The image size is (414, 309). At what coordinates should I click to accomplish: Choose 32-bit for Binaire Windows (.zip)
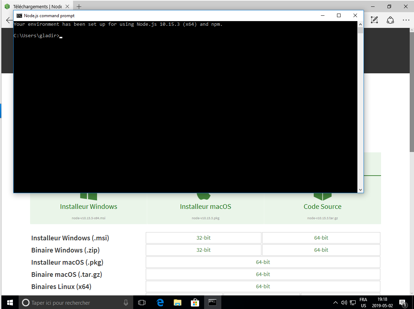pos(203,250)
